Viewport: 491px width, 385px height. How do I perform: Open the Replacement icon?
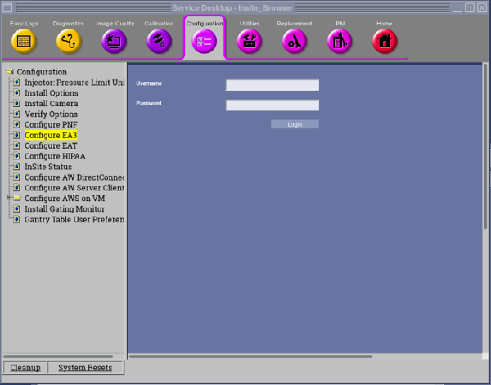(x=295, y=41)
